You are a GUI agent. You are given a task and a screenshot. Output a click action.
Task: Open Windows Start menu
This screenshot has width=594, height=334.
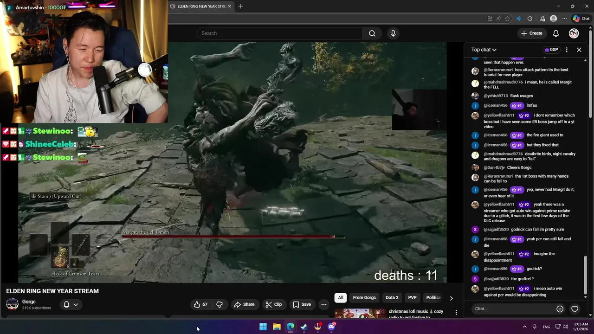263,327
